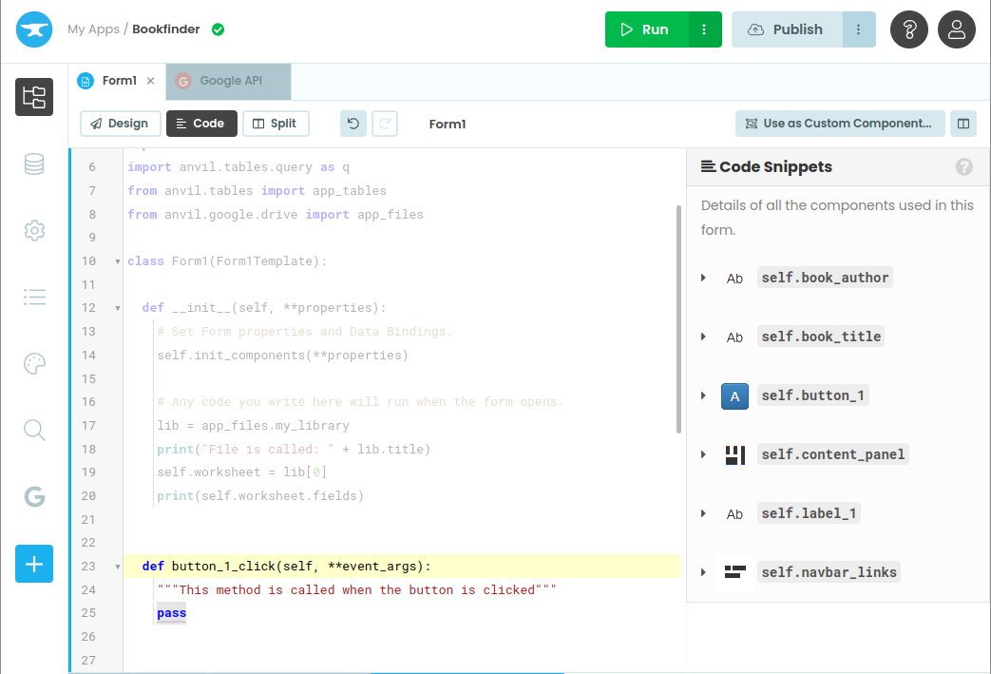Open the Services list sidebar icon
This screenshot has width=991, height=674.
pyautogui.click(x=34, y=297)
